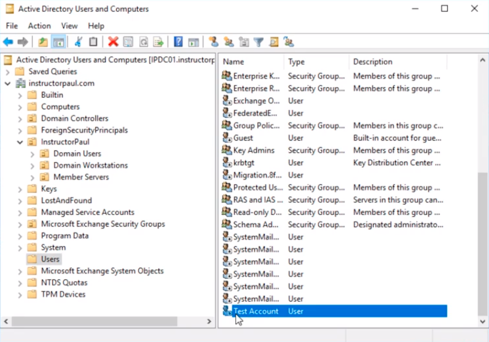Click the Key Admins group icon
This screenshot has width=489, height=342.
tap(227, 150)
